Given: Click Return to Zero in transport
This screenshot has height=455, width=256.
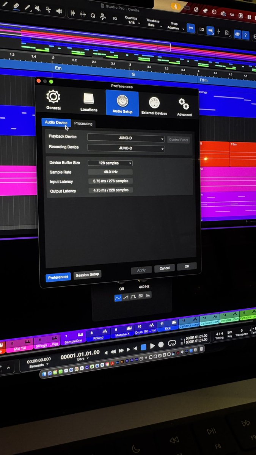Looking at the screenshot, I should [135, 349].
